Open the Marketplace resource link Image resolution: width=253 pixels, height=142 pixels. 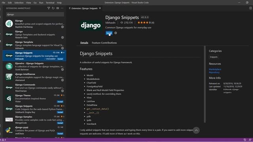(x=215, y=69)
